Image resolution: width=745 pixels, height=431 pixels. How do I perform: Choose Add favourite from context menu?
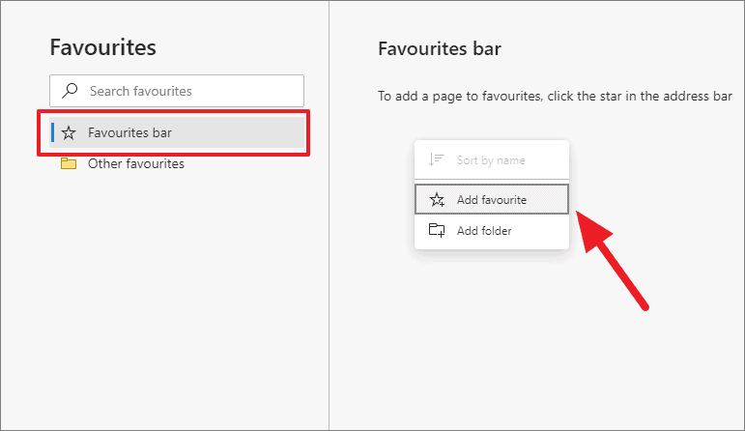coord(492,200)
